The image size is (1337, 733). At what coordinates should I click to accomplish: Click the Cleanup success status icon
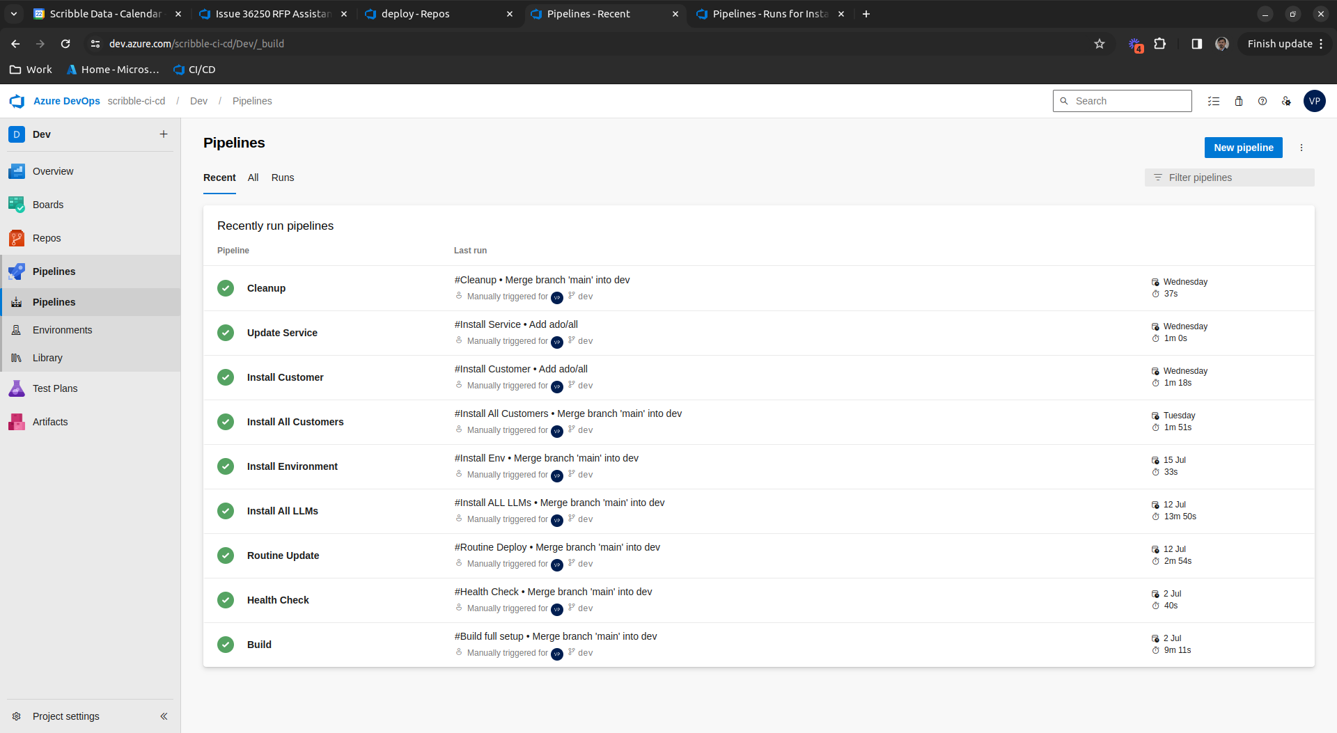pyautogui.click(x=226, y=288)
